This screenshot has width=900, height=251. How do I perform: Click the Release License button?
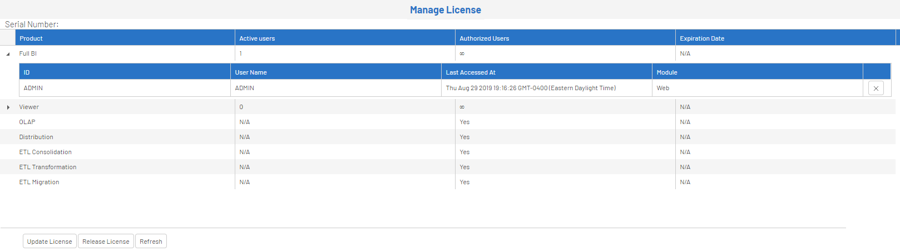106,242
